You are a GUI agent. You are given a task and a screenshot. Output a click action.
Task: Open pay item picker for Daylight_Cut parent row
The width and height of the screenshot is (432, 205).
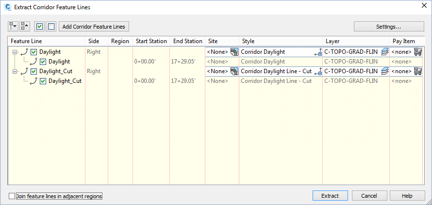click(x=417, y=71)
